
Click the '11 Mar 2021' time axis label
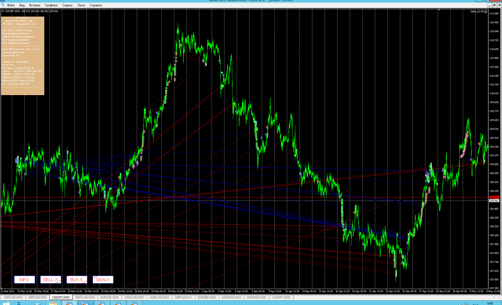click(7, 291)
